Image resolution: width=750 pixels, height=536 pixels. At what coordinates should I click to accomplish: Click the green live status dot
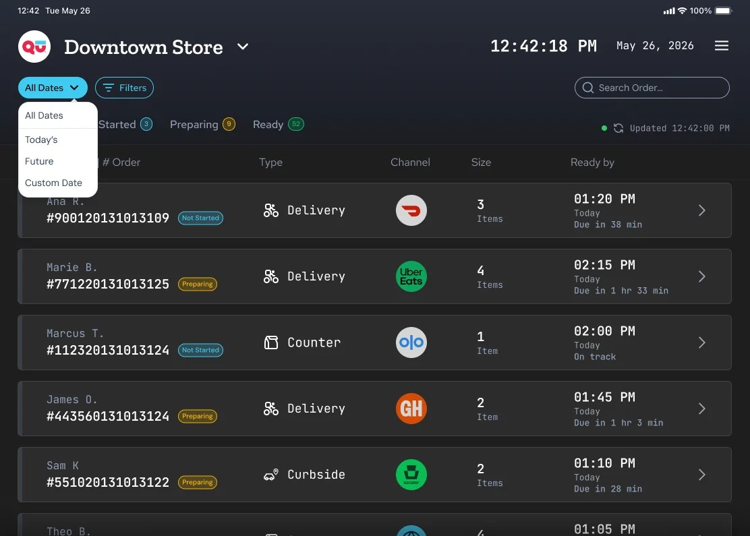[604, 128]
